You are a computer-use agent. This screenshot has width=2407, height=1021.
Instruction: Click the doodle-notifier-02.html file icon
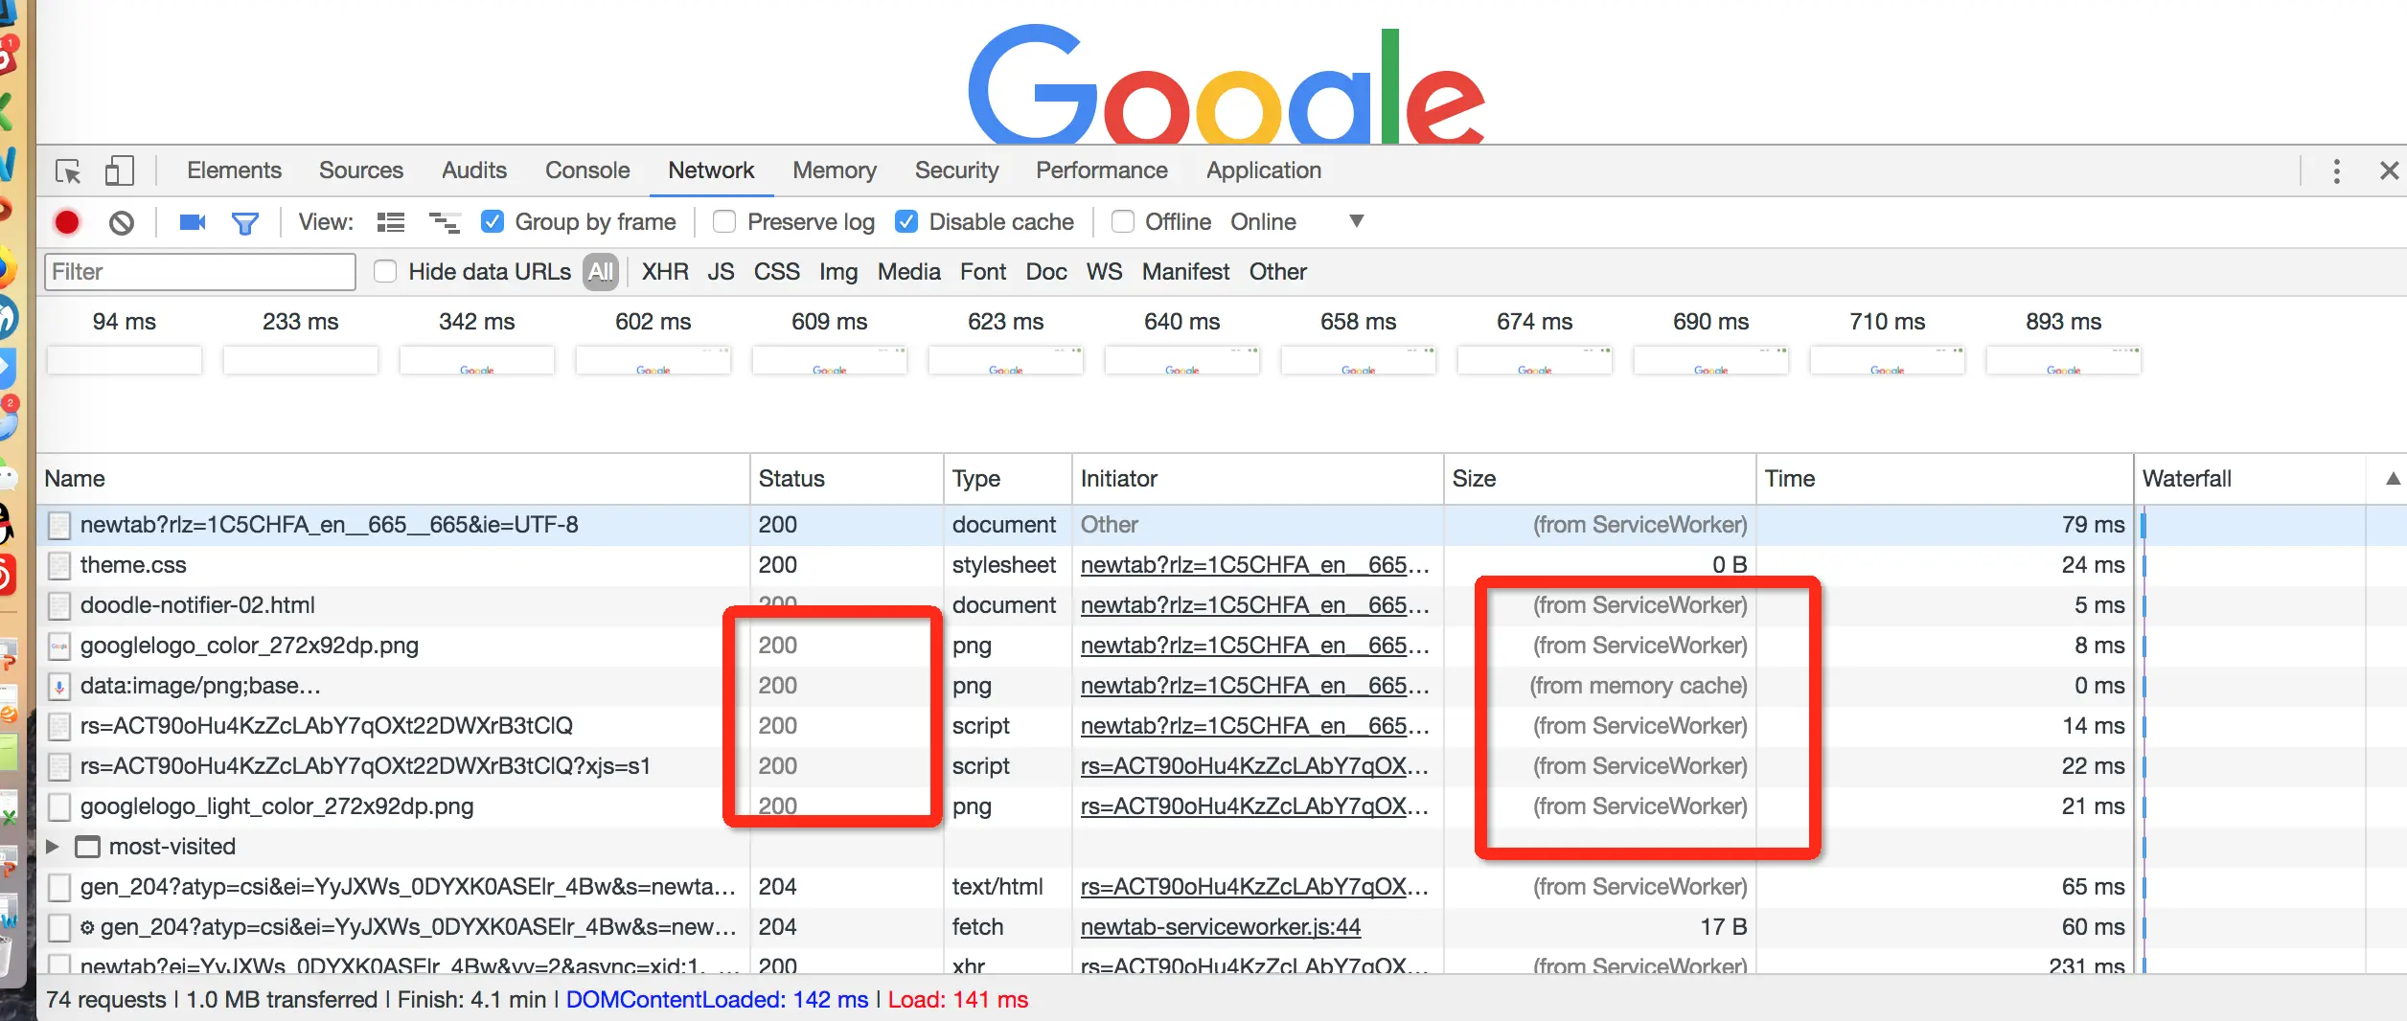pyautogui.click(x=59, y=605)
